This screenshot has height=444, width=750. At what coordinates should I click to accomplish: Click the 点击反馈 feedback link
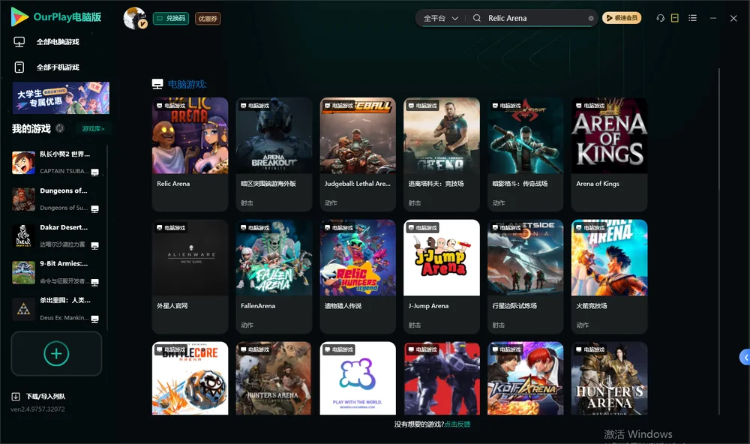click(x=457, y=424)
